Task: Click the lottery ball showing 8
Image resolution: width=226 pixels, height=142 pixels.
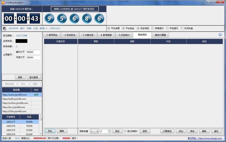Action: click(87, 18)
